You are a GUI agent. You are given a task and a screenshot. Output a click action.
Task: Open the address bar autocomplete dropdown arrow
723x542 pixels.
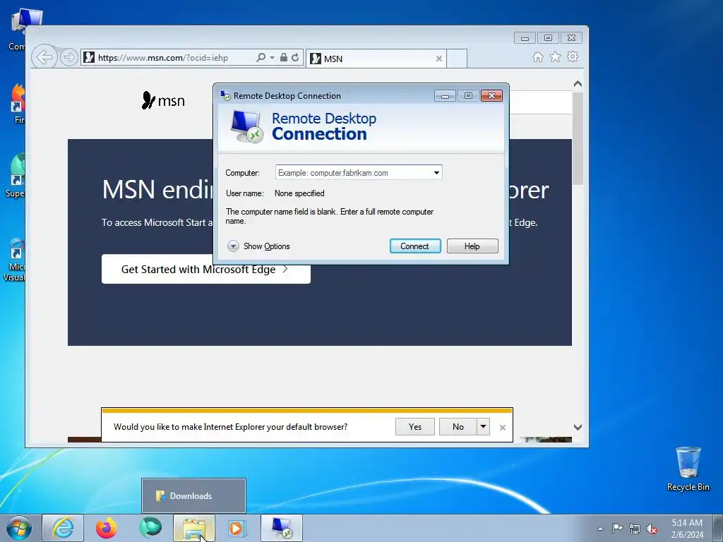point(272,58)
